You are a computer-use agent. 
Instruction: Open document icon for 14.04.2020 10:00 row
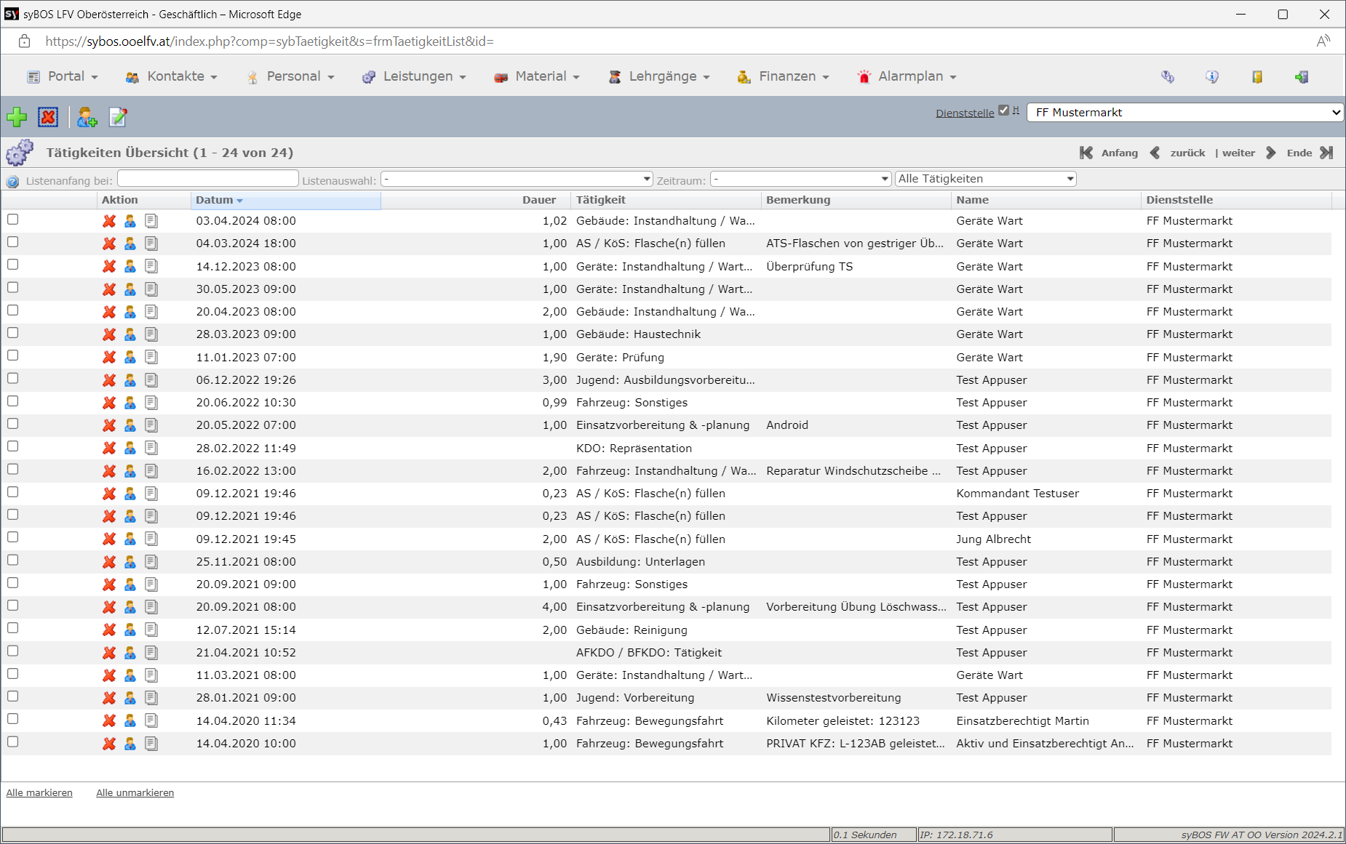[151, 744]
